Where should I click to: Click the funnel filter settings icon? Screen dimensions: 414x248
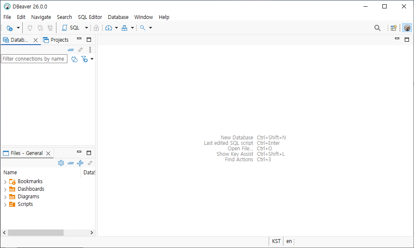[85, 59]
